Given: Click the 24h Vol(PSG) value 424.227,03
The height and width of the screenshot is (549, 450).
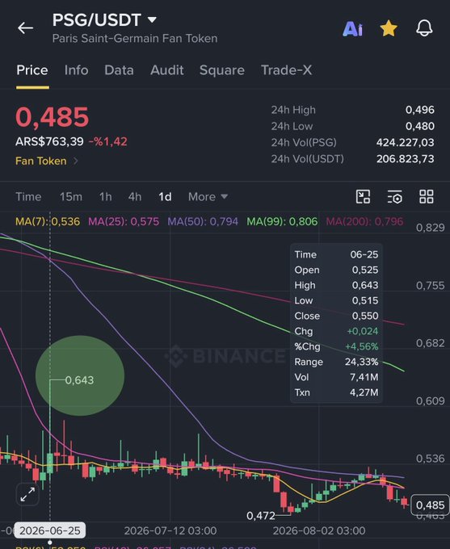Looking at the screenshot, I should (x=405, y=143).
